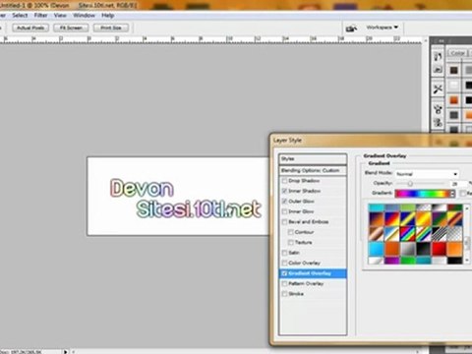This screenshot has height=354, width=472.
Task: Expand the dock with the double-arrow icon
Action: (442, 40)
